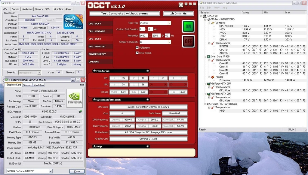The image size is (308, 175).
Task: Click the Voltages lightning icon in Hardware Monitor
Action: pyautogui.click(x=213, y=23)
